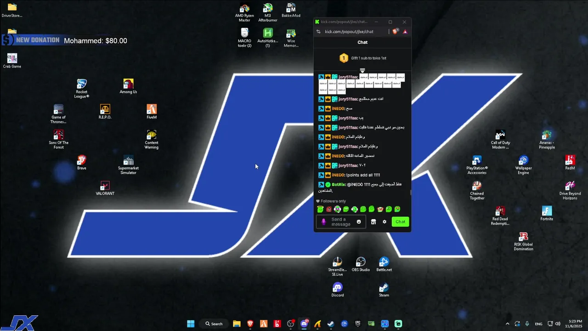The height and width of the screenshot is (331, 588).
Task: Select the Supermarket Simulator desktop icon
Action: [128, 165]
